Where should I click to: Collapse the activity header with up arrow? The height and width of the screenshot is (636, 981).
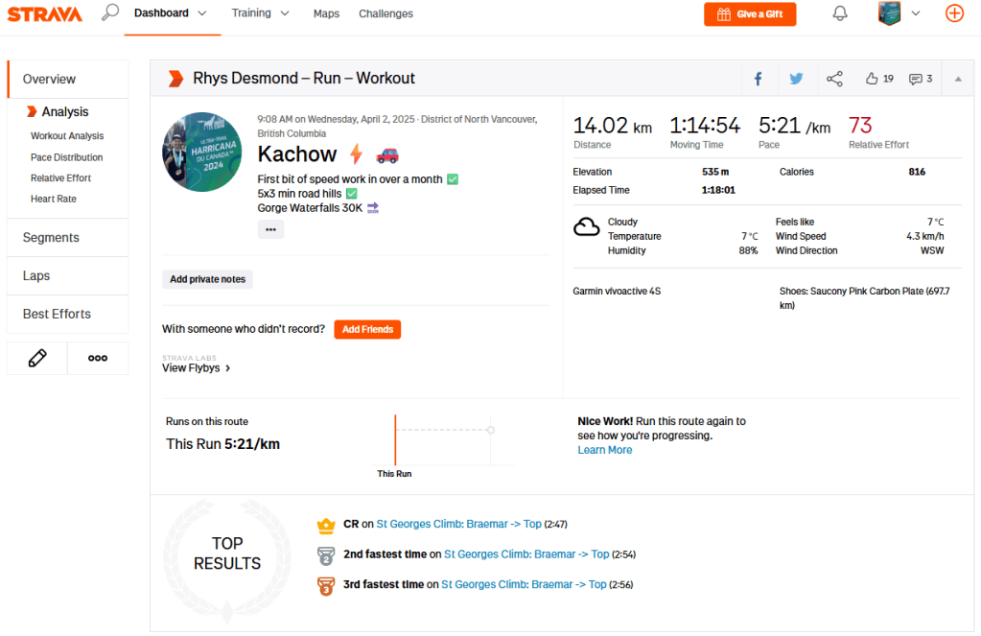point(957,79)
